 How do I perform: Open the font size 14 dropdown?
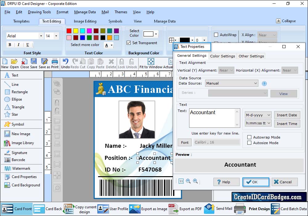point(56,36)
